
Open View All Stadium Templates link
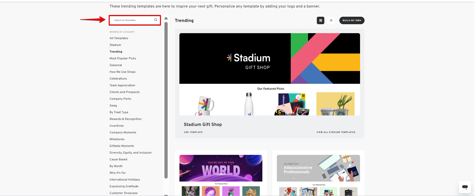(336, 132)
